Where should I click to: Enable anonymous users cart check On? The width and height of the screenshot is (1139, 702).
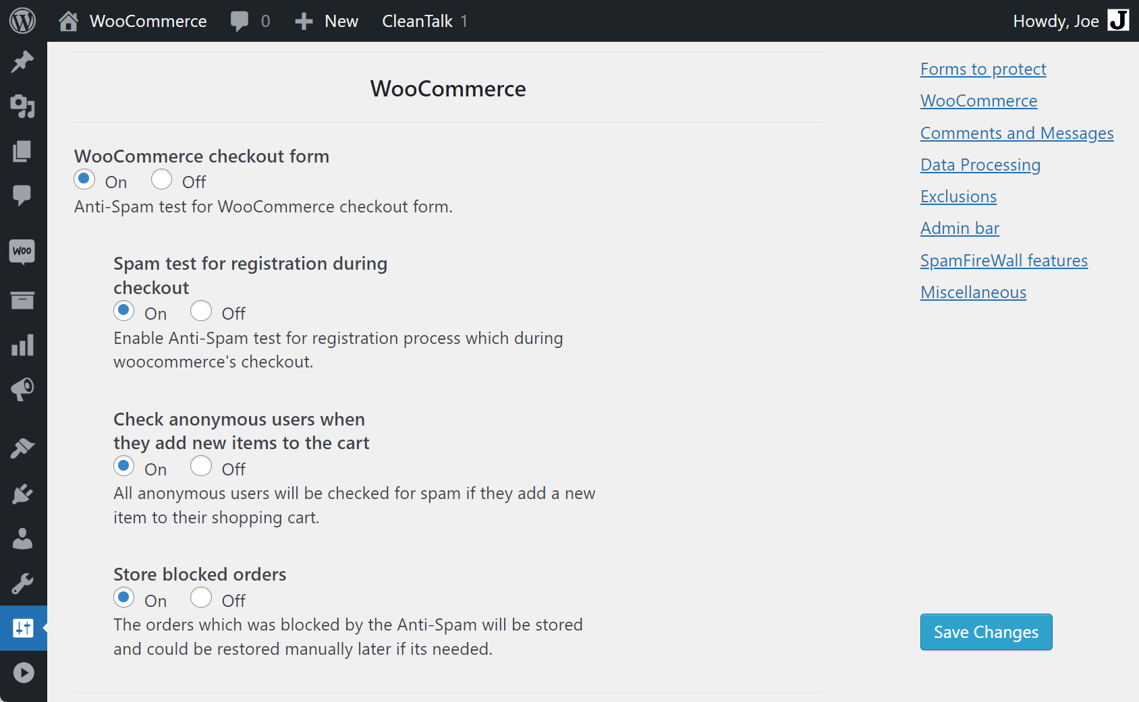coord(123,466)
